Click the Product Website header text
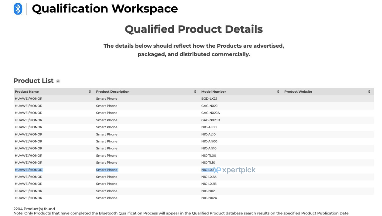 click(x=298, y=91)
